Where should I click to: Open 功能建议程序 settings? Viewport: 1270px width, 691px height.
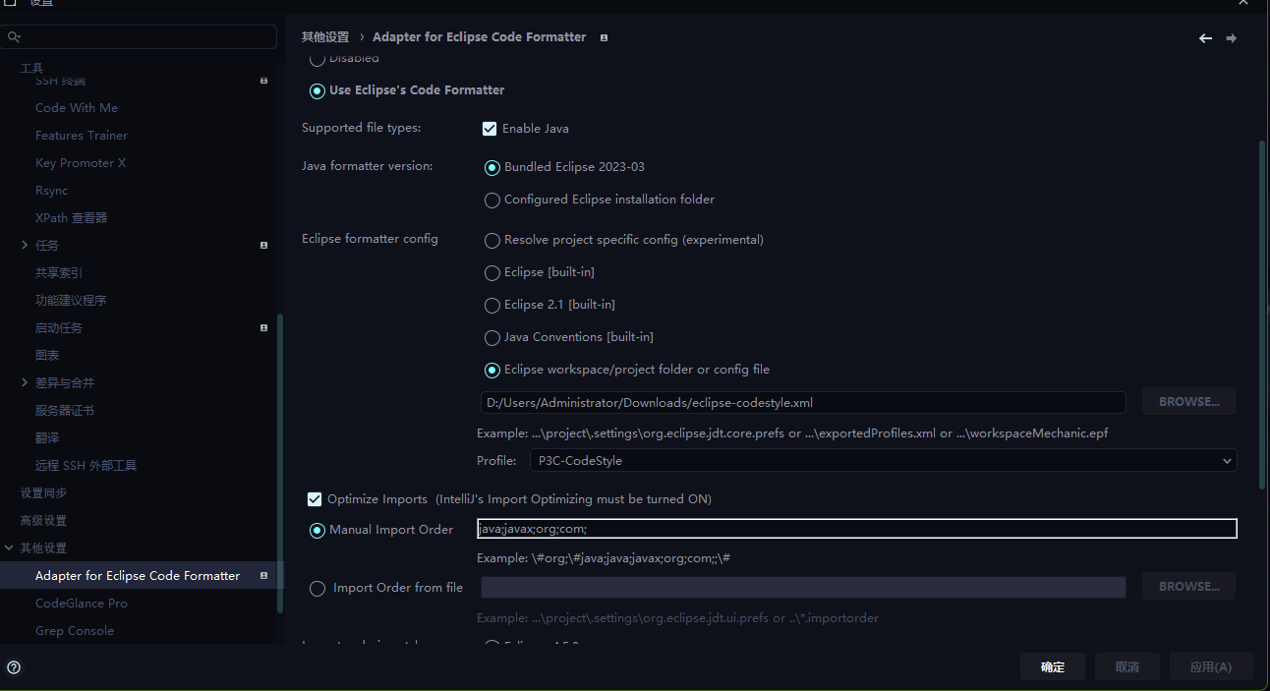tap(71, 301)
